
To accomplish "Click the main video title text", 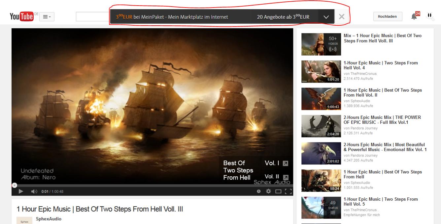I will (100, 209).
